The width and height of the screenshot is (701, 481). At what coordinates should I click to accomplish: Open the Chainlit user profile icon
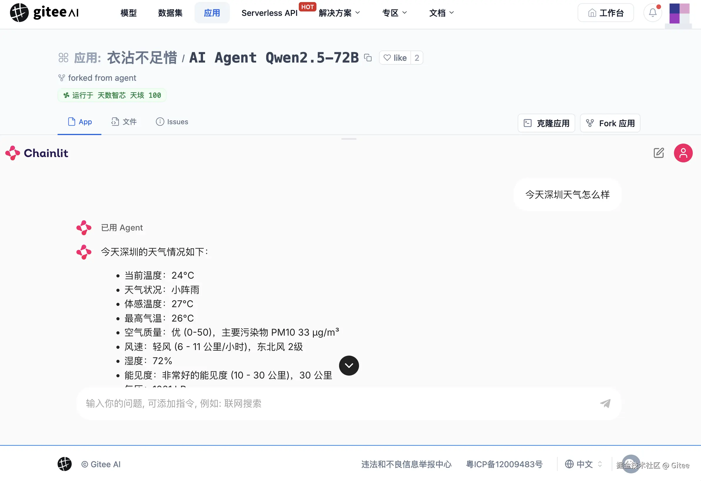tap(683, 153)
